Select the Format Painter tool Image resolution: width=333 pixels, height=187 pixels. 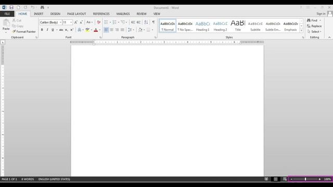[24, 32]
